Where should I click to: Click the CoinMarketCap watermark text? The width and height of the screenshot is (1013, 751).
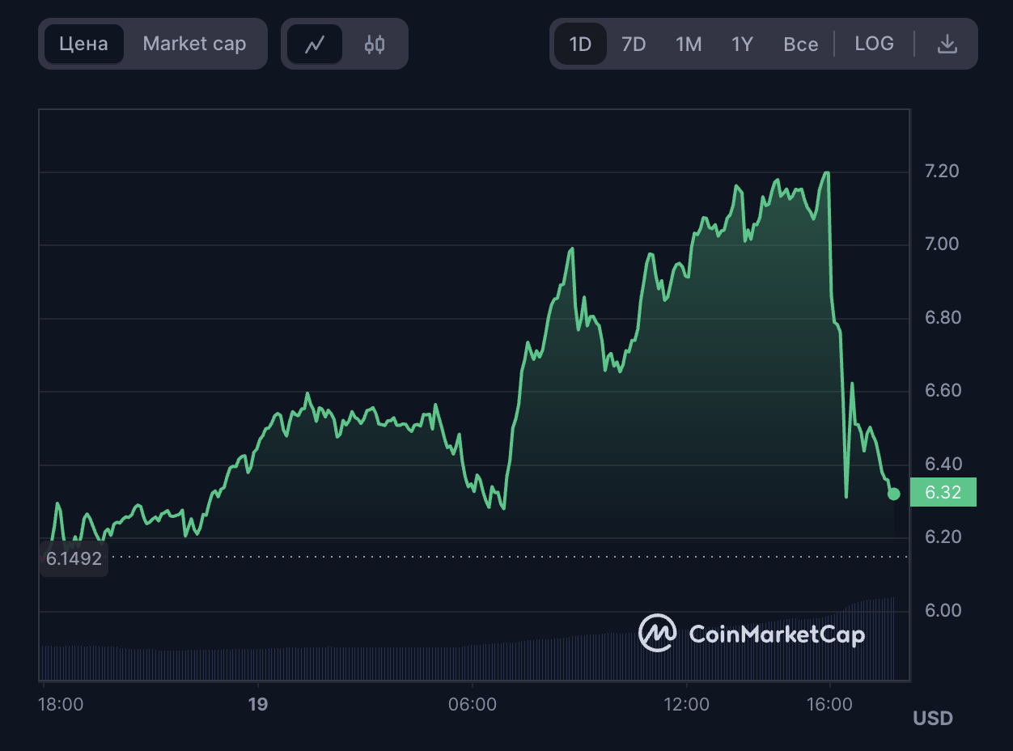[x=777, y=634]
